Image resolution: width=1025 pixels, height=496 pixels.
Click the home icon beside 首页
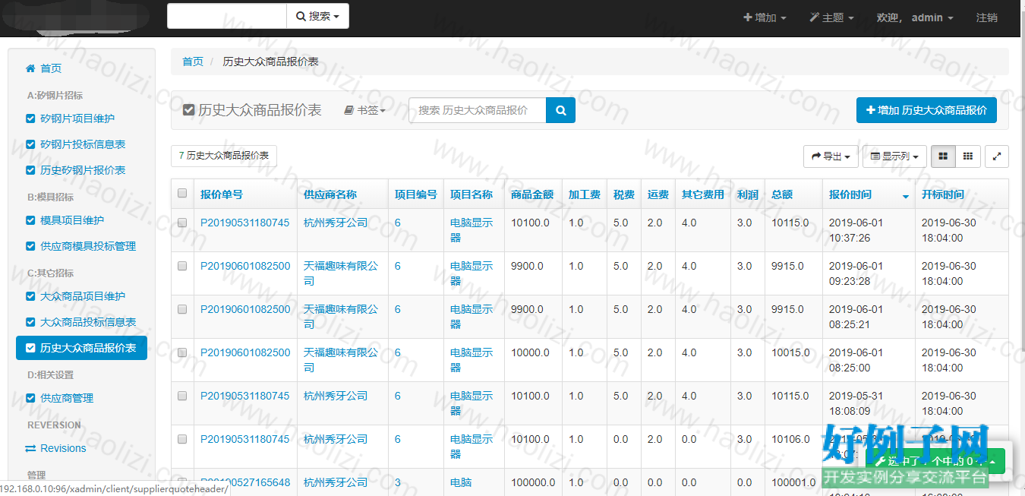click(x=30, y=68)
